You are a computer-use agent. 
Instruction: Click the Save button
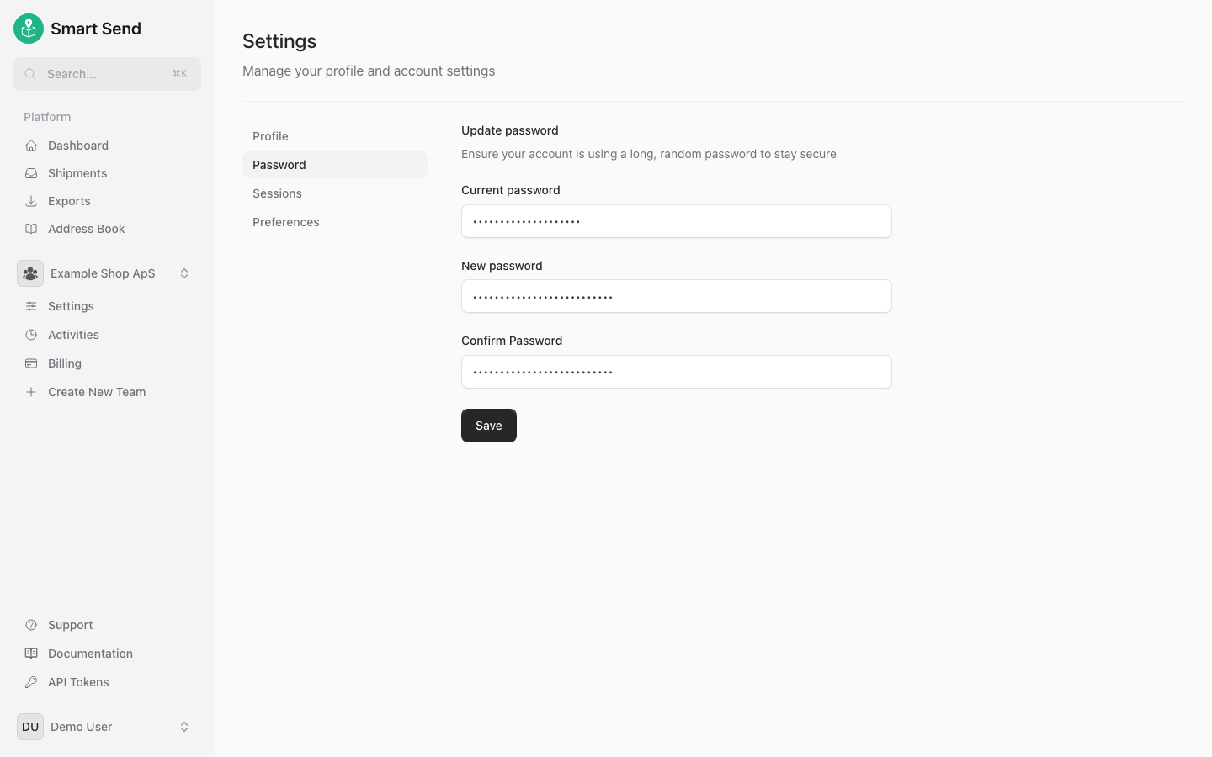pyautogui.click(x=488, y=426)
